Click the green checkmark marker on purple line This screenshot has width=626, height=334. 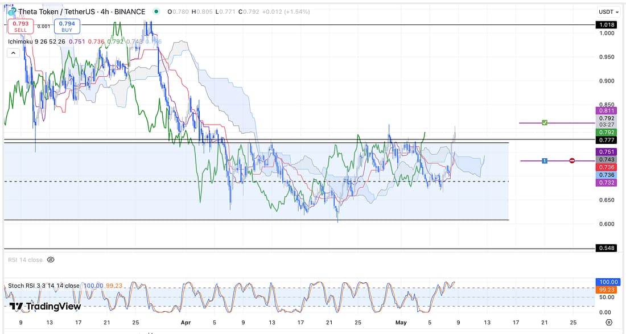(x=545, y=123)
